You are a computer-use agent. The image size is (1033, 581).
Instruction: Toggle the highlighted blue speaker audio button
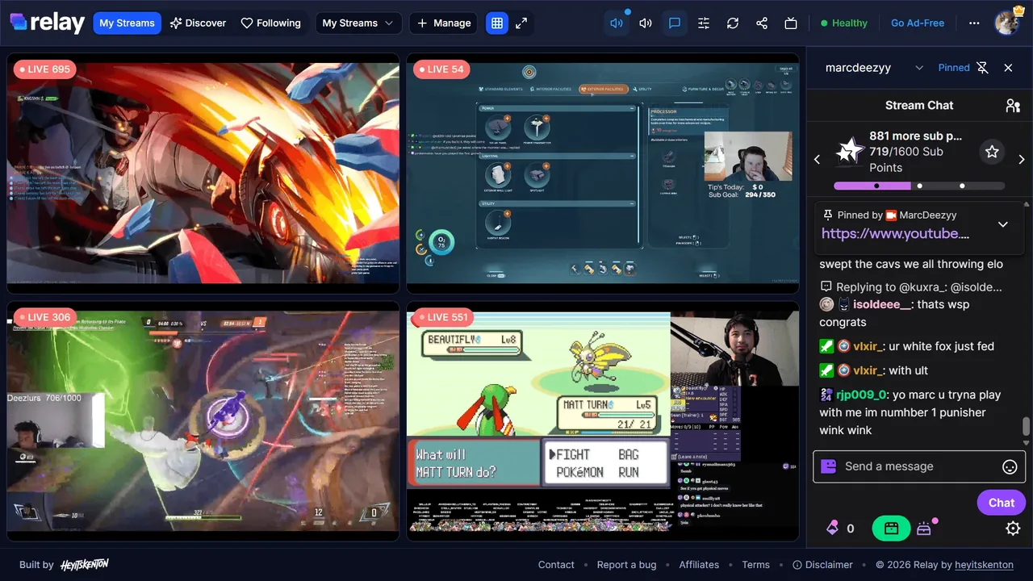pyautogui.click(x=617, y=23)
